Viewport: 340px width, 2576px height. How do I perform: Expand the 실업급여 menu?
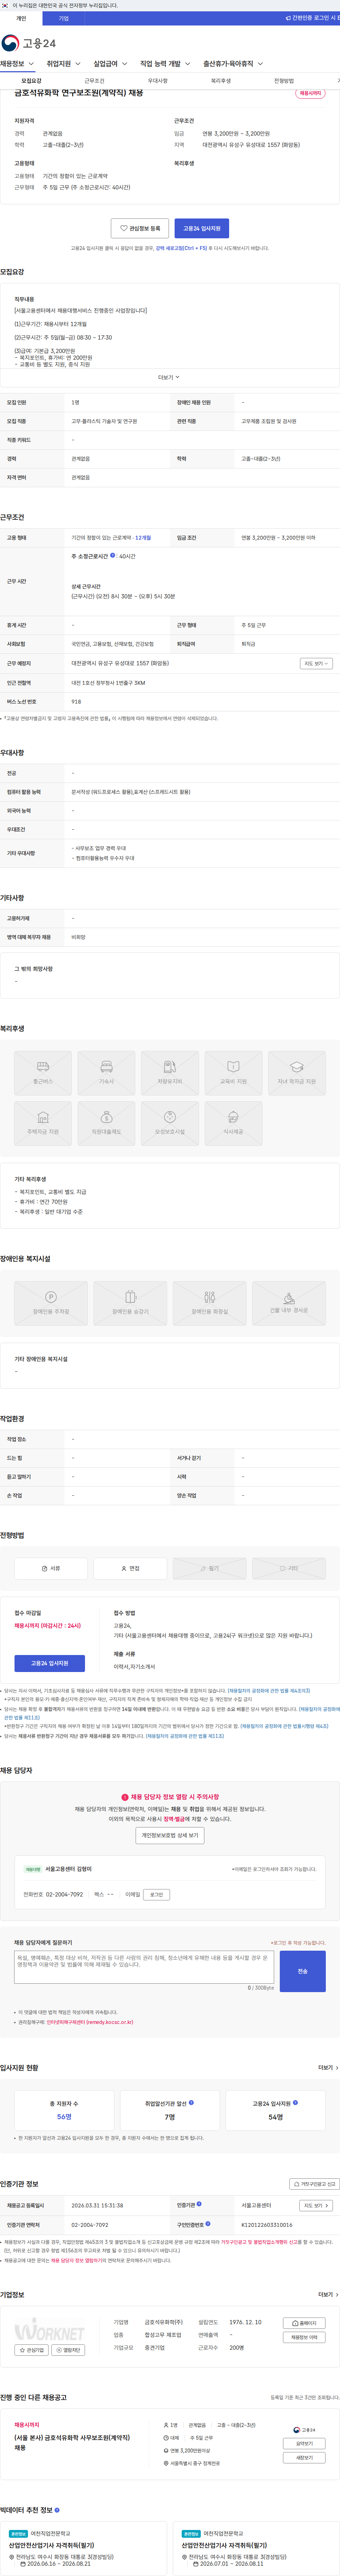(x=110, y=64)
